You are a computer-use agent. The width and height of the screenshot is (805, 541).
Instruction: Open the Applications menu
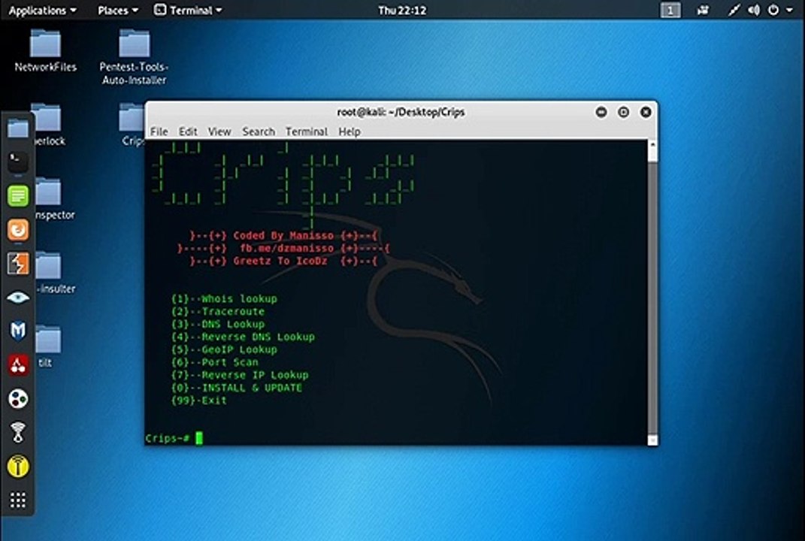point(43,11)
